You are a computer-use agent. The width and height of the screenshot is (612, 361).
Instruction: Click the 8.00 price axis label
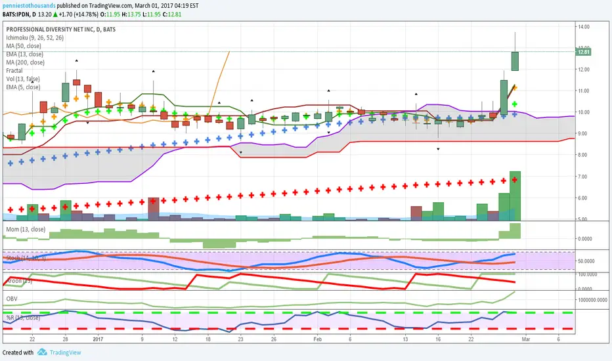point(584,155)
